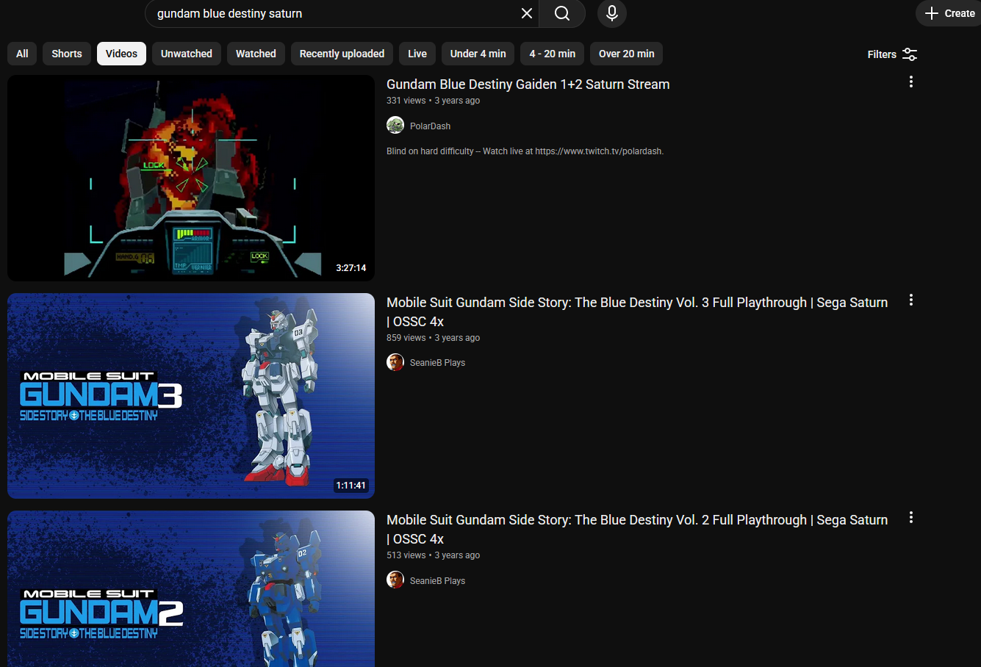Open SeanieB Plays avatar on Vol. 2 video
981x667 pixels.
395,580
